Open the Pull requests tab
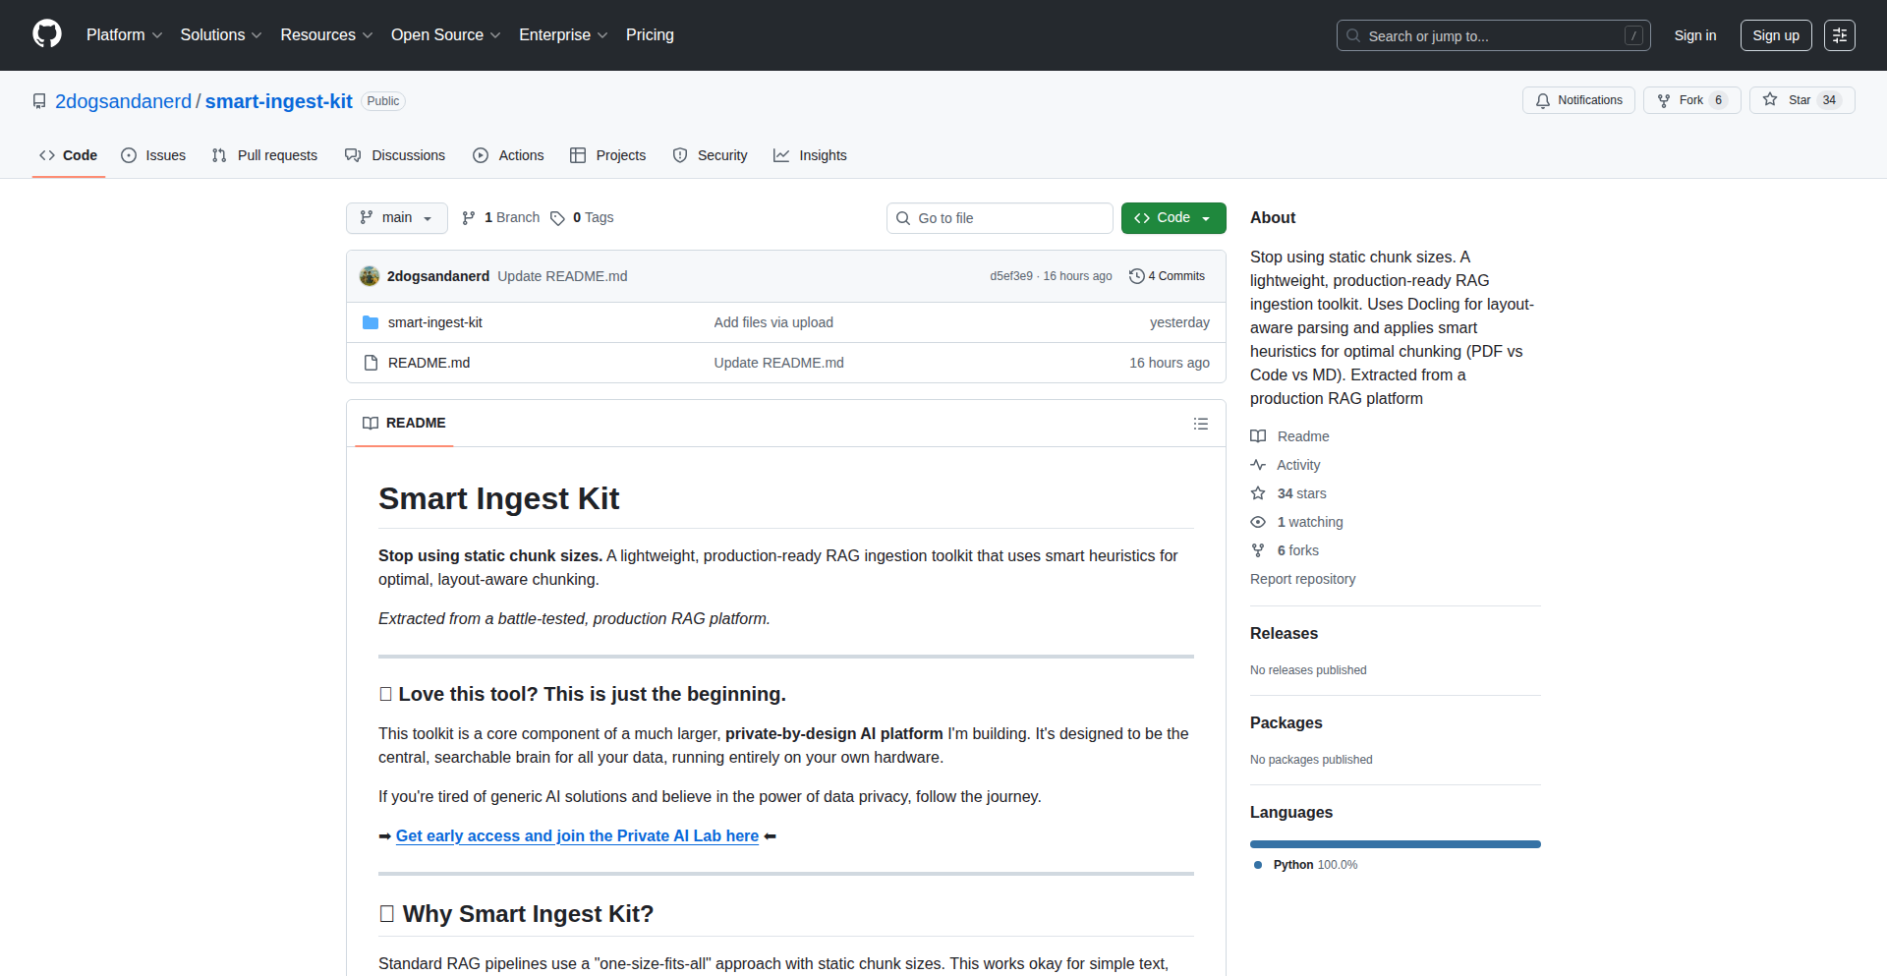The image size is (1887, 976). pyautogui.click(x=265, y=155)
